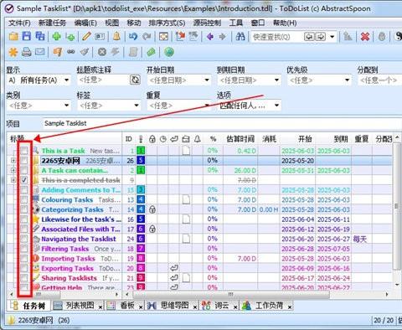This screenshot has width=402, height=330.
Task: Click the 快速查找(Q) search field
Action: coord(276,37)
